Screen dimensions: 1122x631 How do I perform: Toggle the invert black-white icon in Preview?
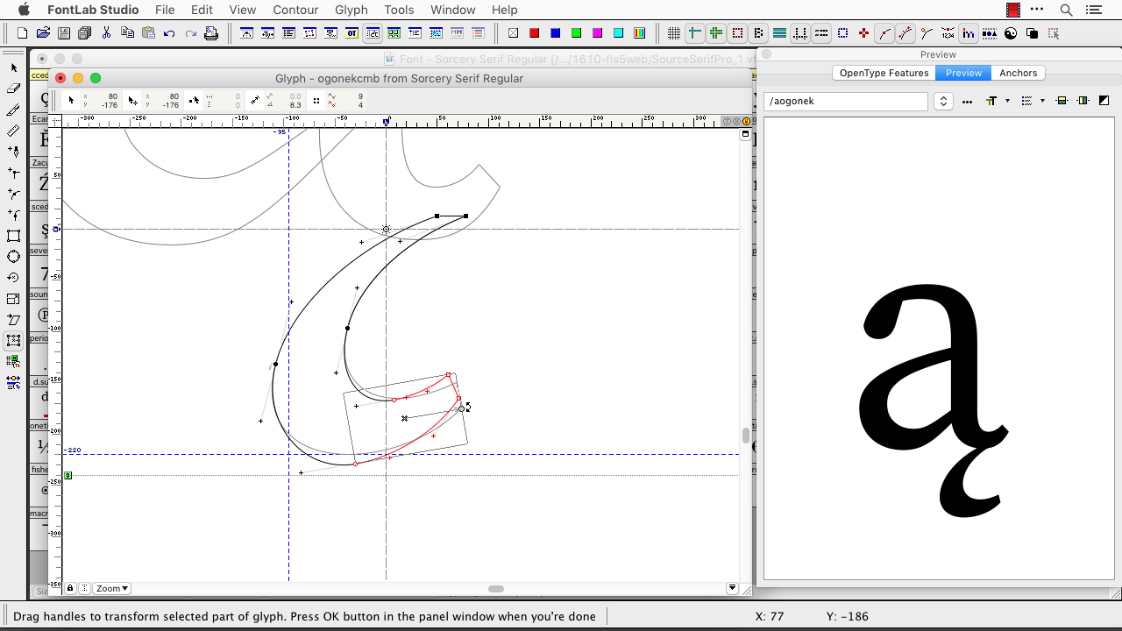tap(1104, 101)
